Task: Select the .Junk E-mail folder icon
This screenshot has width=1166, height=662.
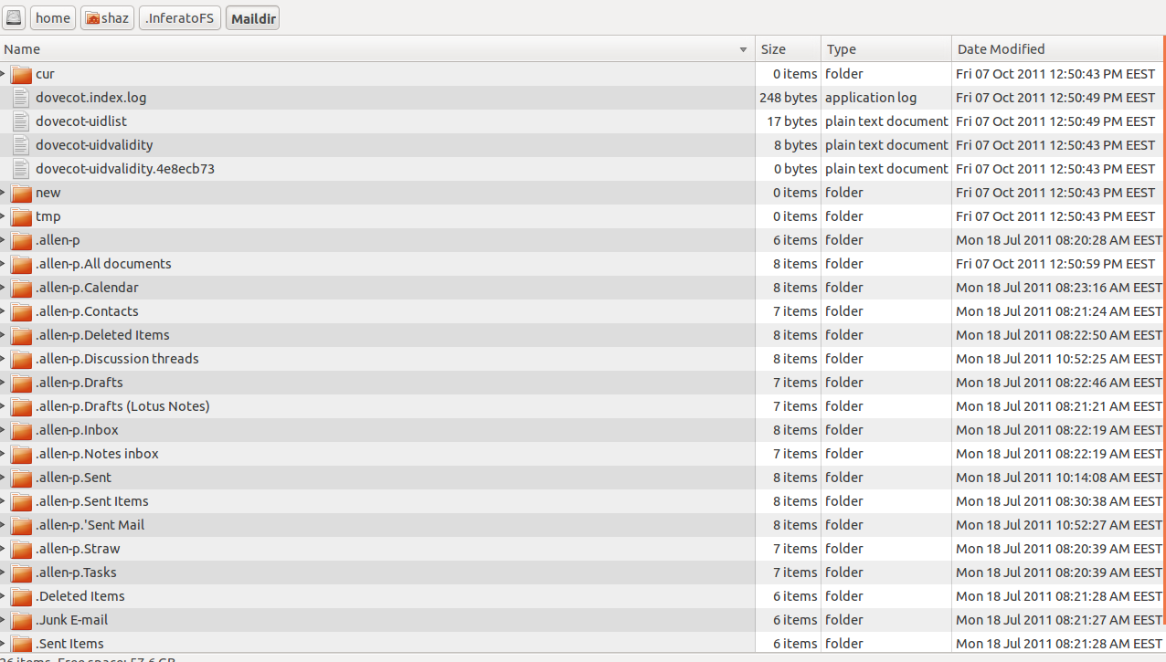Action: (x=21, y=620)
